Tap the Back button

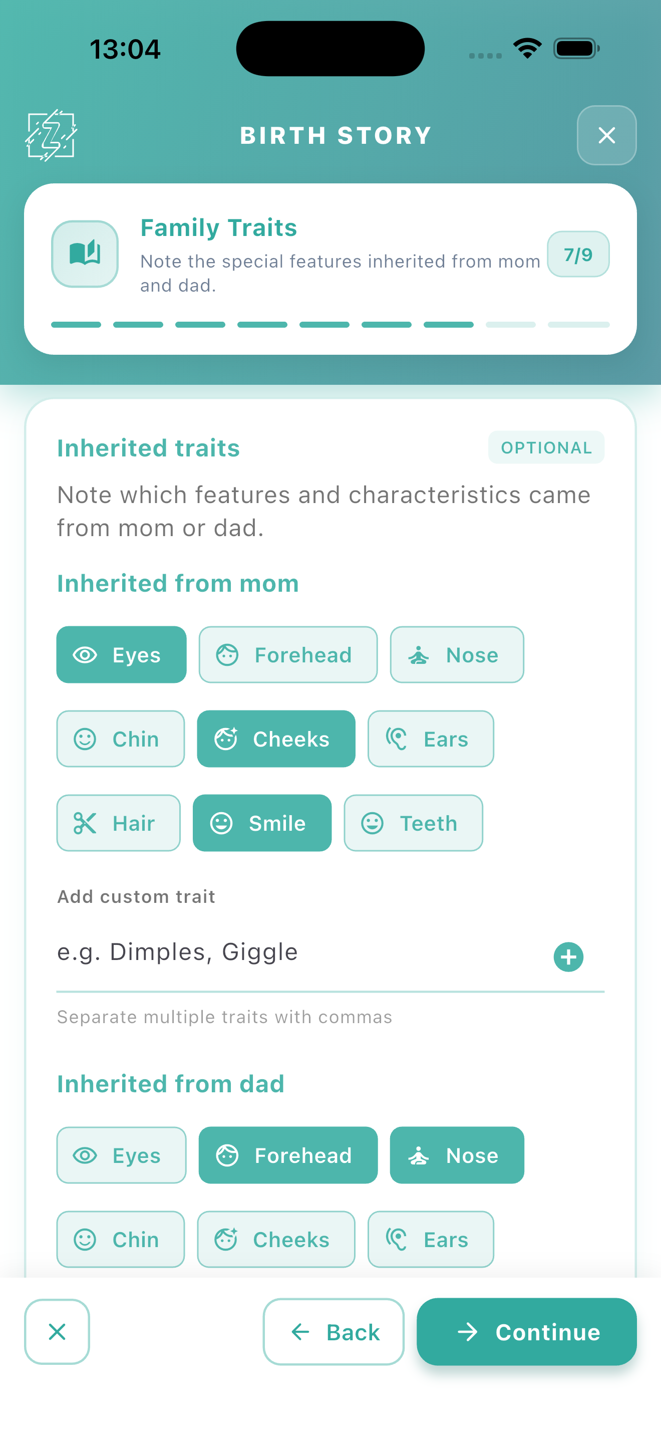[334, 1332]
